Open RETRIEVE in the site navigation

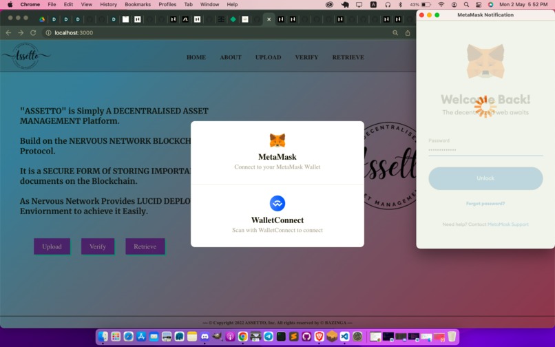coord(348,57)
